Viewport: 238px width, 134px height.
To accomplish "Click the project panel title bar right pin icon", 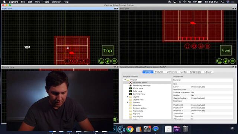I will pyautogui.click(x=235, y=67).
